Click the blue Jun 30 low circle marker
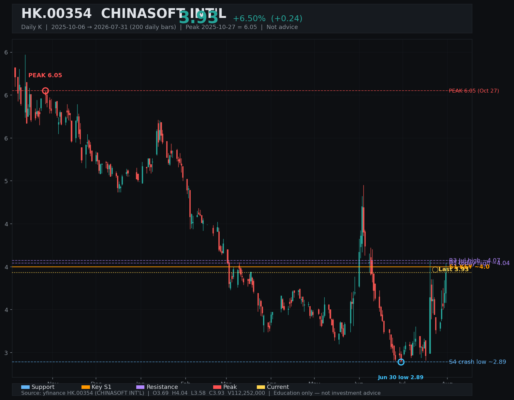514x400 pixels. pos(401,362)
